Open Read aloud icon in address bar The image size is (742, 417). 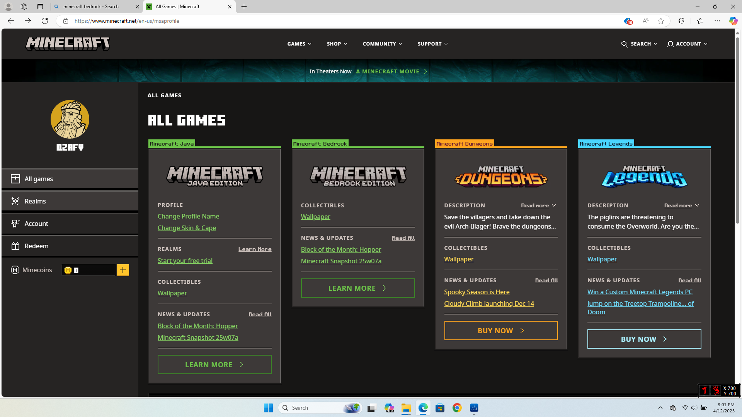[x=645, y=21]
